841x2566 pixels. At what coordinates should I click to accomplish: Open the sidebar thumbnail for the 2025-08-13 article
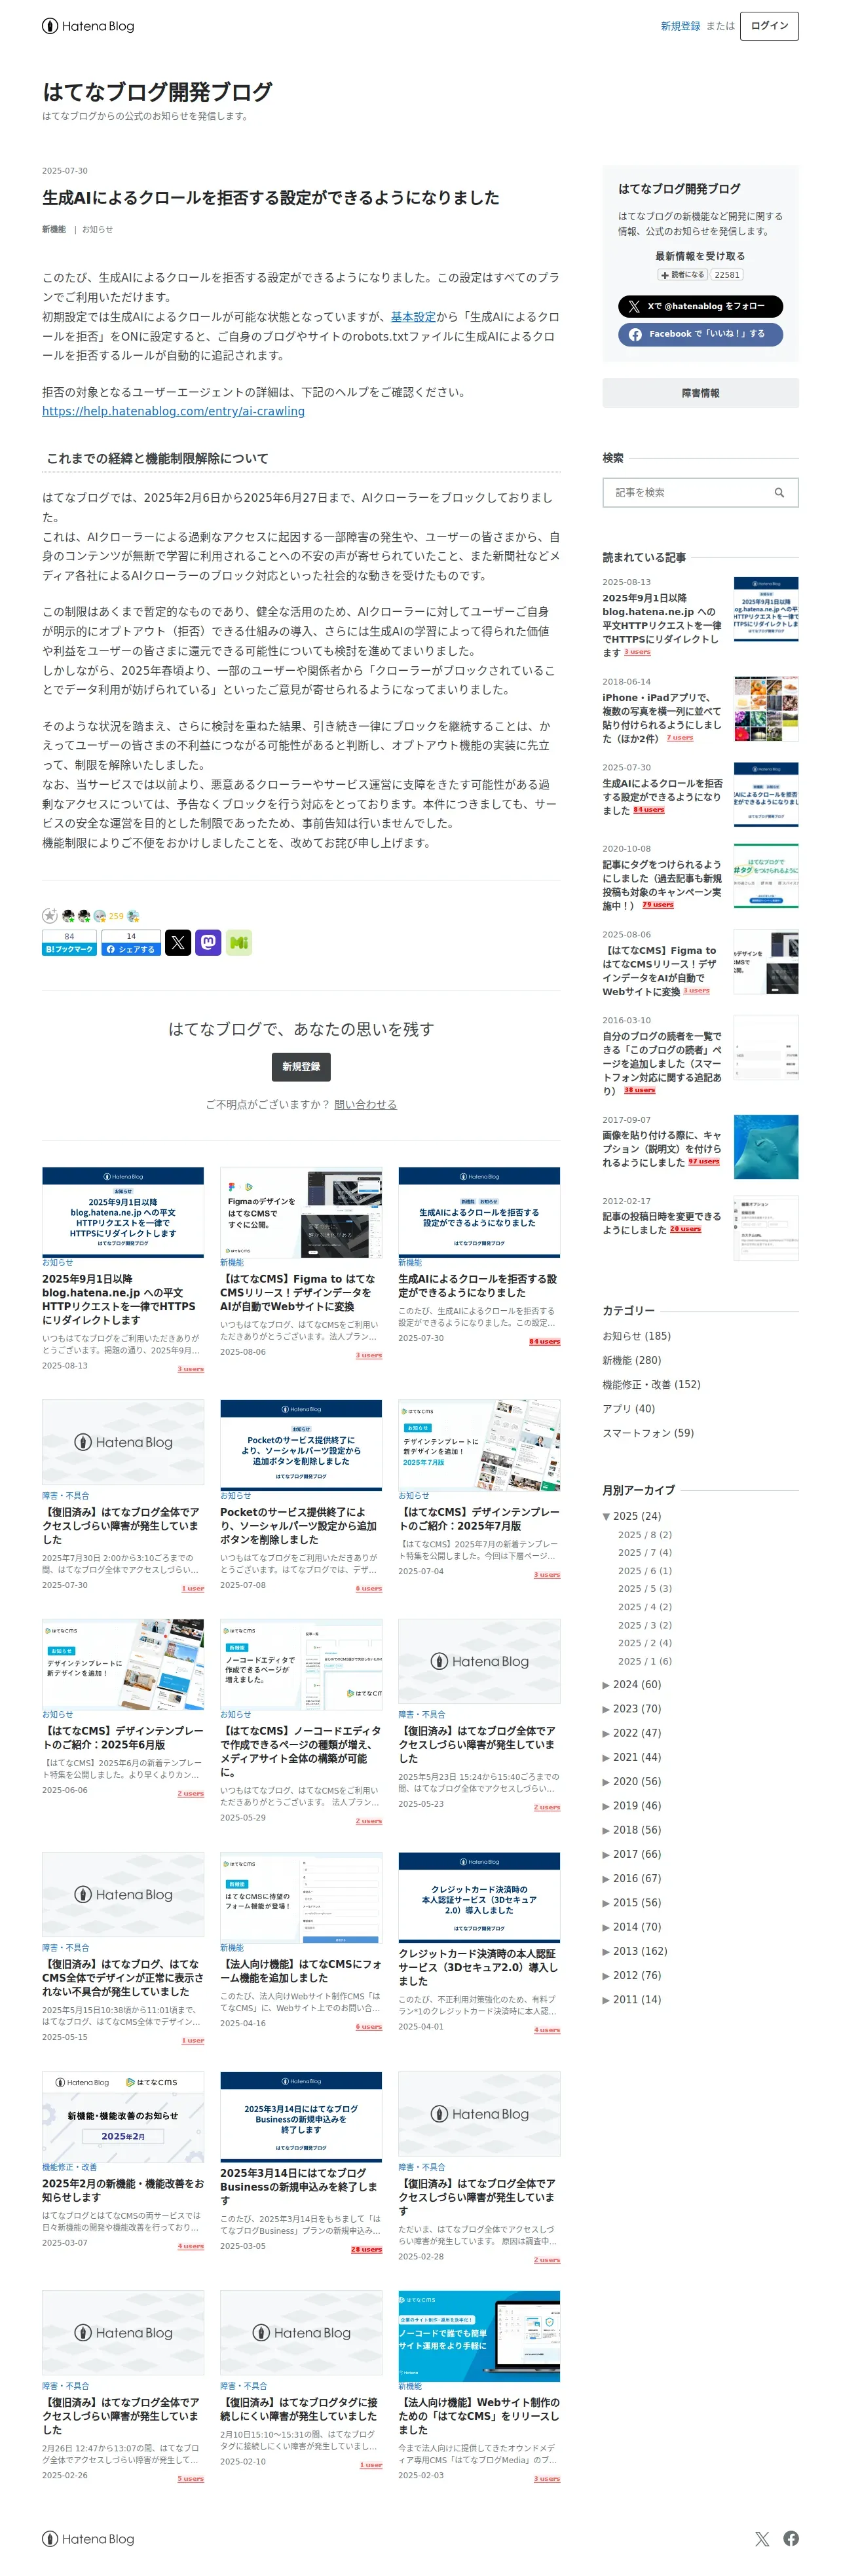765,609
